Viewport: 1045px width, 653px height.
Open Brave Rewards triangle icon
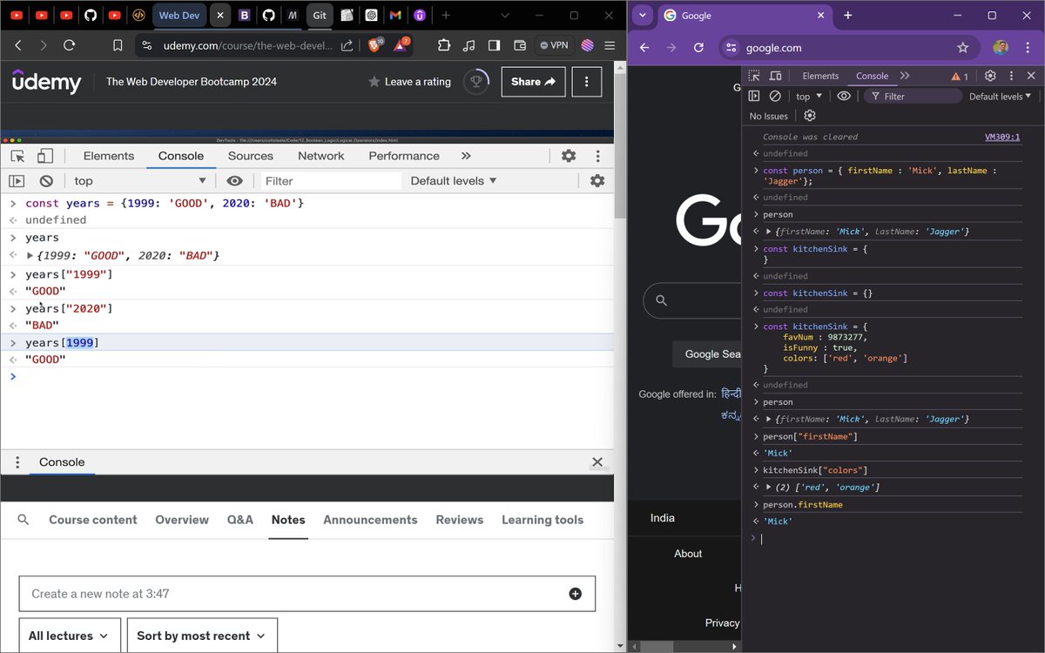(401, 45)
